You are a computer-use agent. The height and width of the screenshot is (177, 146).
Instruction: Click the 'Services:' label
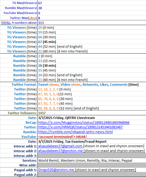coord(30,160)
